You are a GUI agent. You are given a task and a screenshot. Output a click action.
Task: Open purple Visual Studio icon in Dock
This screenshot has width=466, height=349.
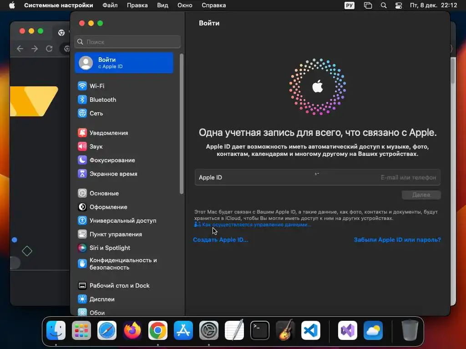[348, 330]
